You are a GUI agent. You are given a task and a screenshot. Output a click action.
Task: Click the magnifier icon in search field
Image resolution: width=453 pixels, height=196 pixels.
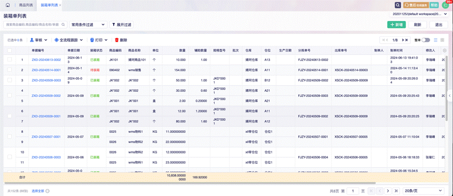[63, 25]
